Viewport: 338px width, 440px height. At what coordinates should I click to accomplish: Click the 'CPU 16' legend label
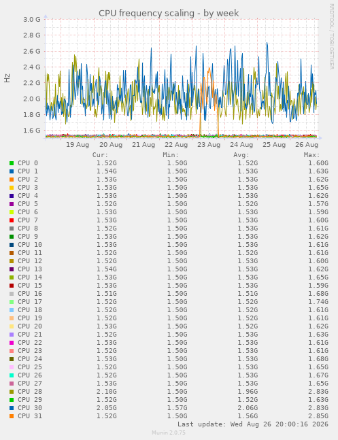click(30, 294)
